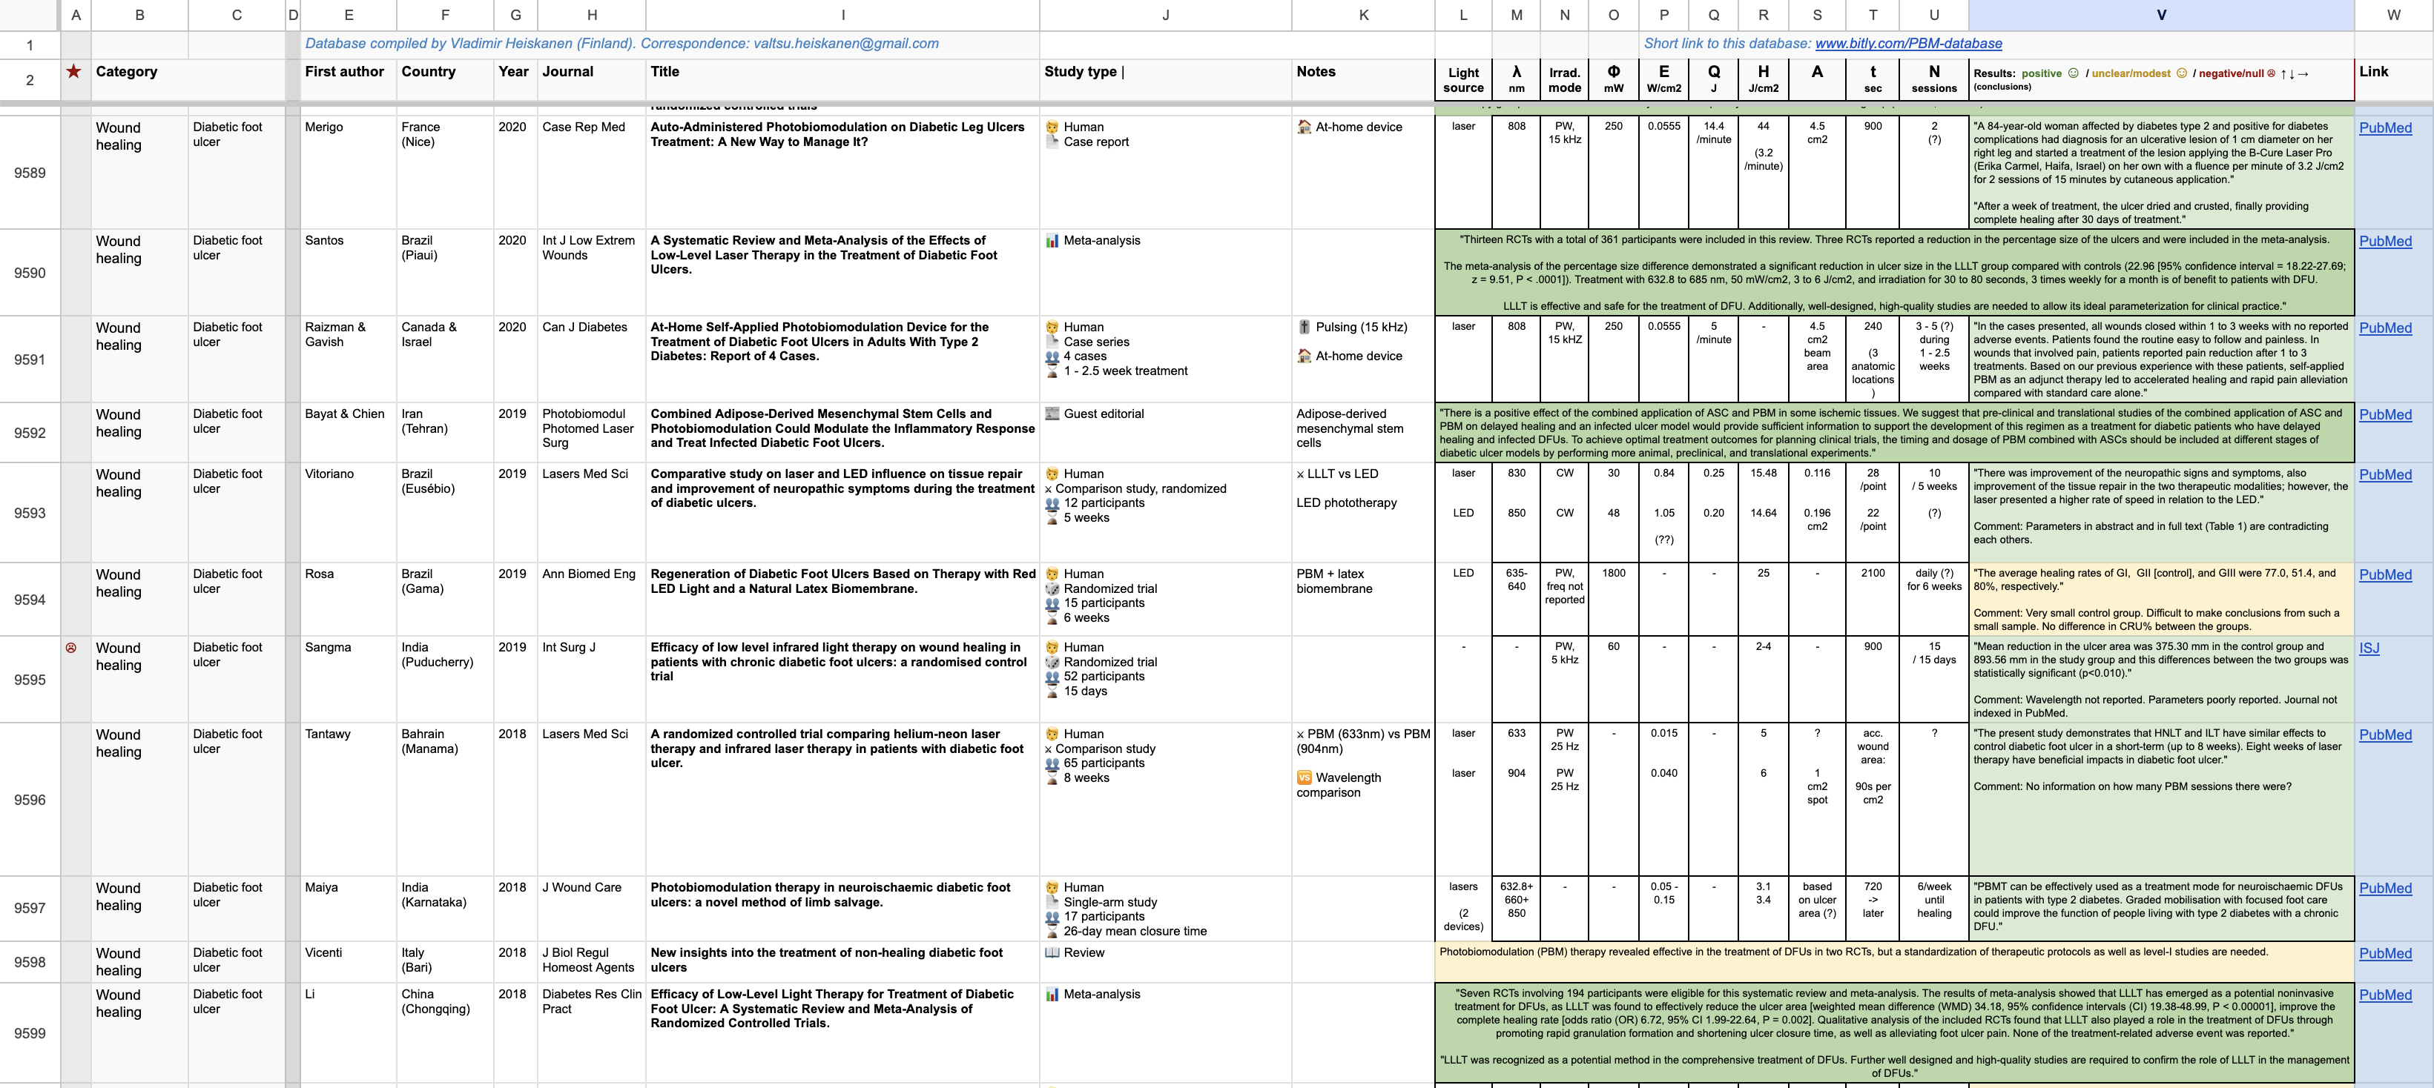Select column I header
2434x1088 pixels.
842,15
